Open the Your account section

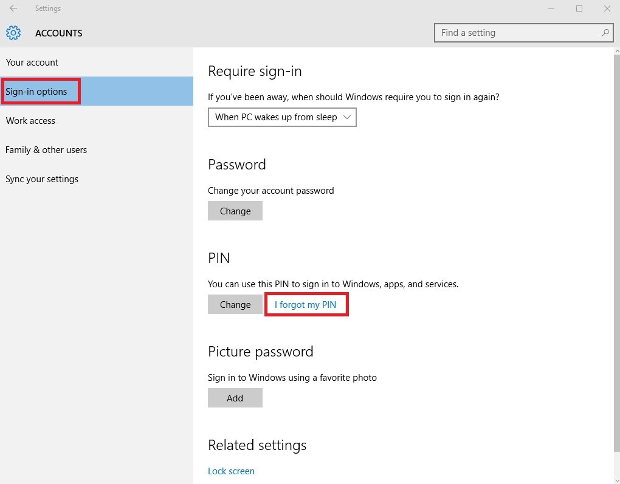(x=32, y=63)
